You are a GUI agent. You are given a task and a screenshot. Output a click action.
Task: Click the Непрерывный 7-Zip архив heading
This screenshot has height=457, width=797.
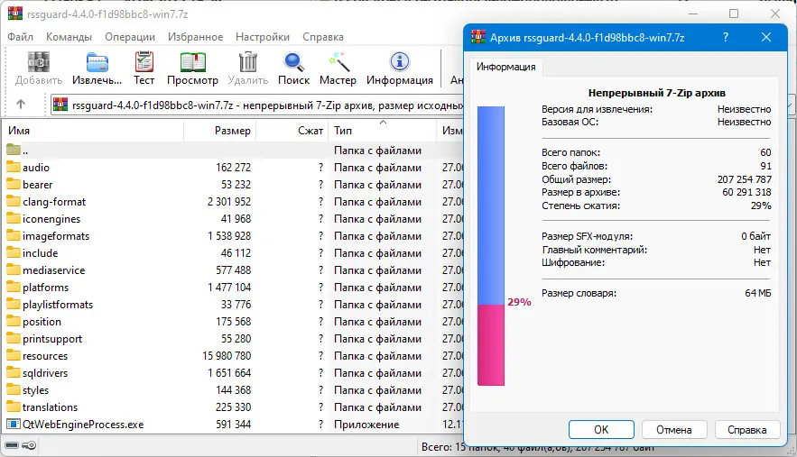click(657, 93)
